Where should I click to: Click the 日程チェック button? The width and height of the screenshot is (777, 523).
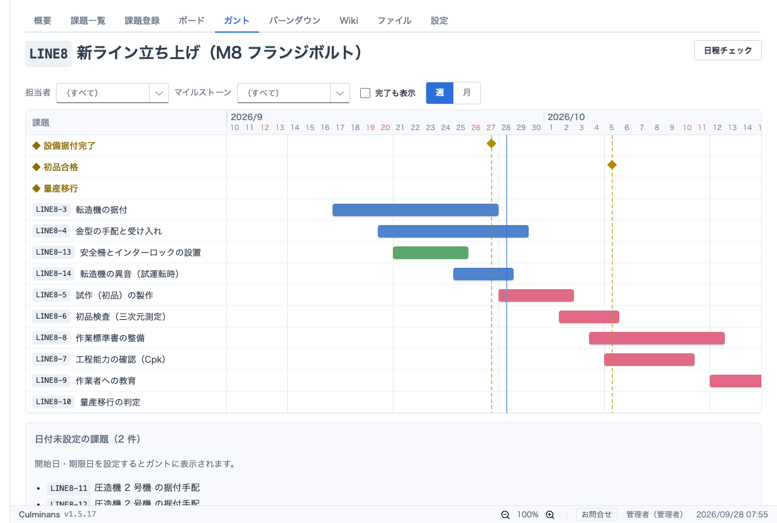tap(728, 50)
